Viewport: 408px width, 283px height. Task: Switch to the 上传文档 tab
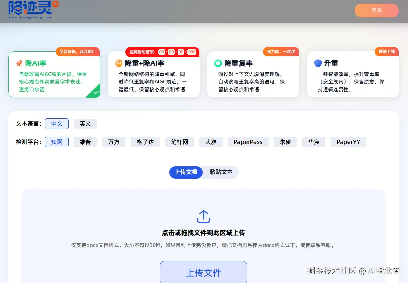(x=186, y=172)
